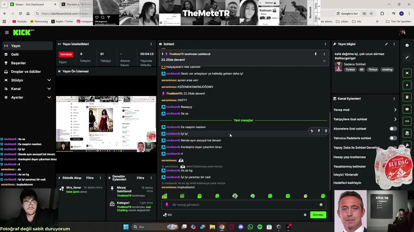Toggle Abonelere özel sohbet switch
The width and height of the screenshot is (414, 232).
point(393,129)
